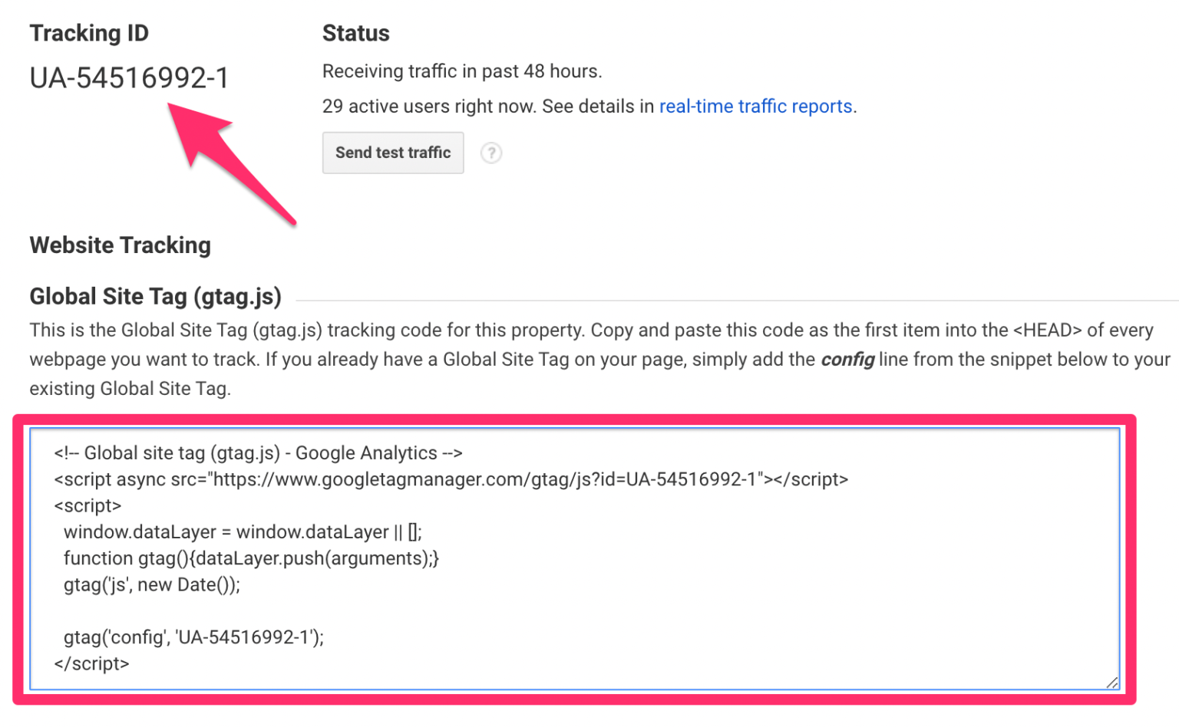This screenshot has width=1179, height=727.
Task: Click the resize grip on code box
Action: (x=1112, y=681)
